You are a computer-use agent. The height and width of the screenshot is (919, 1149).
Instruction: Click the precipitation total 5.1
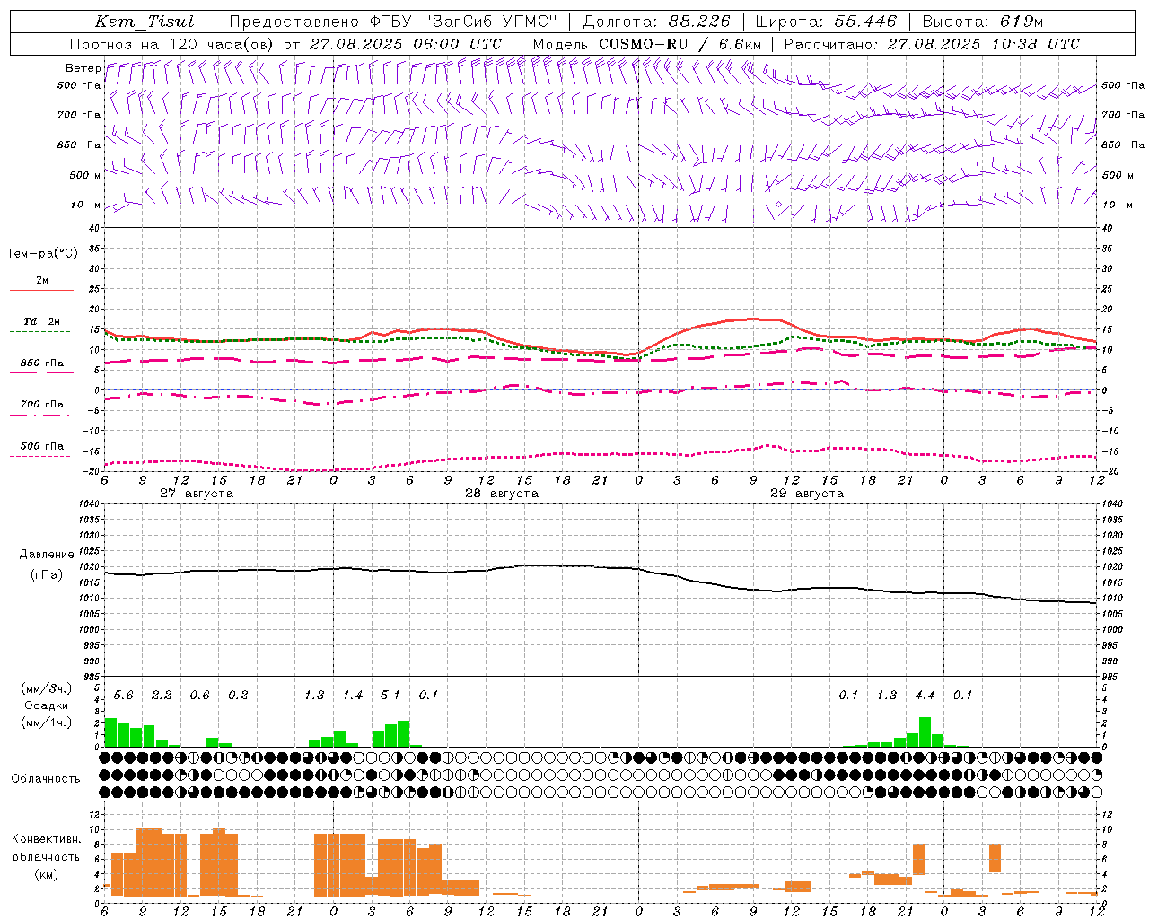tap(390, 696)
